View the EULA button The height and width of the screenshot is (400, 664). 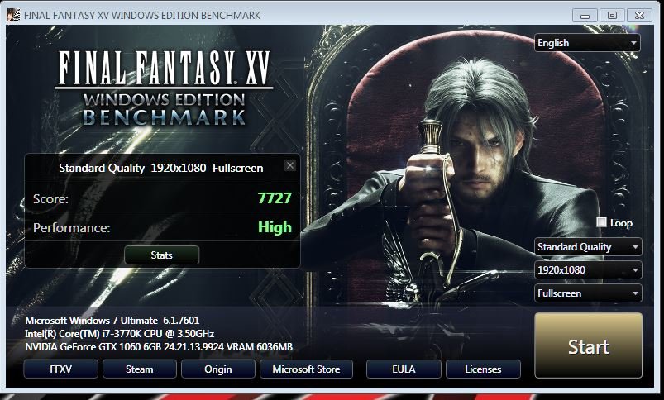(x=404, y=369)
